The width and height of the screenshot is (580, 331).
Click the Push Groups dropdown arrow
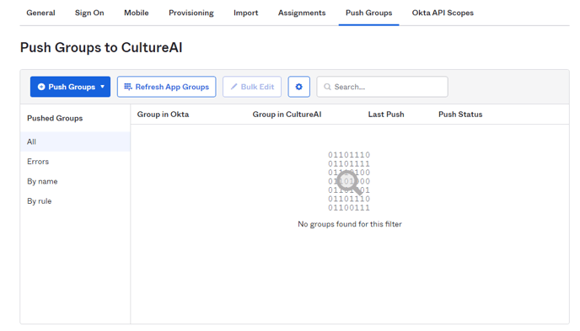pos(103,87)
